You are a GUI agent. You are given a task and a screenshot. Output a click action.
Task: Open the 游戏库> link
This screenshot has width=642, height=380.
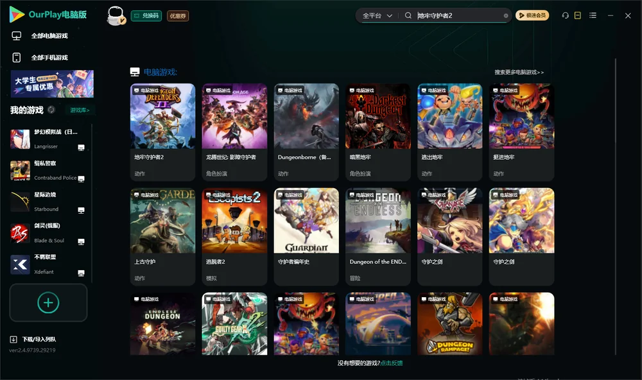80,110
